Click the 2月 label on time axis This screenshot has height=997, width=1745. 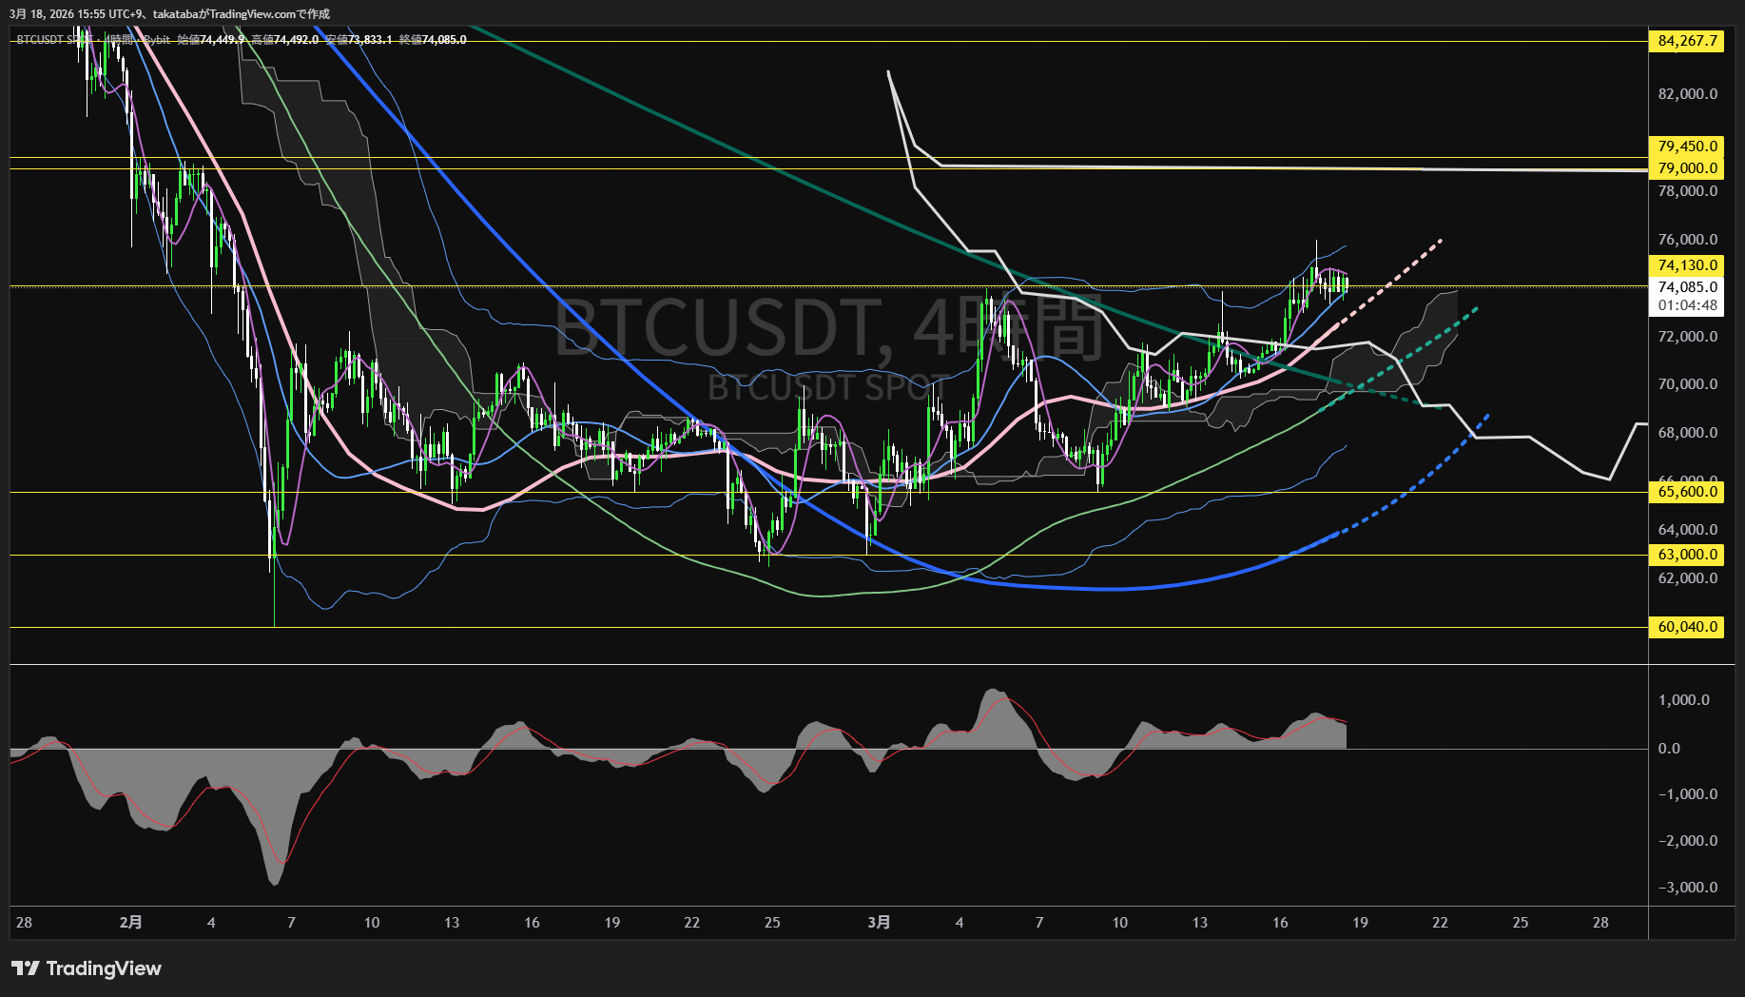(x=131, y=923)
